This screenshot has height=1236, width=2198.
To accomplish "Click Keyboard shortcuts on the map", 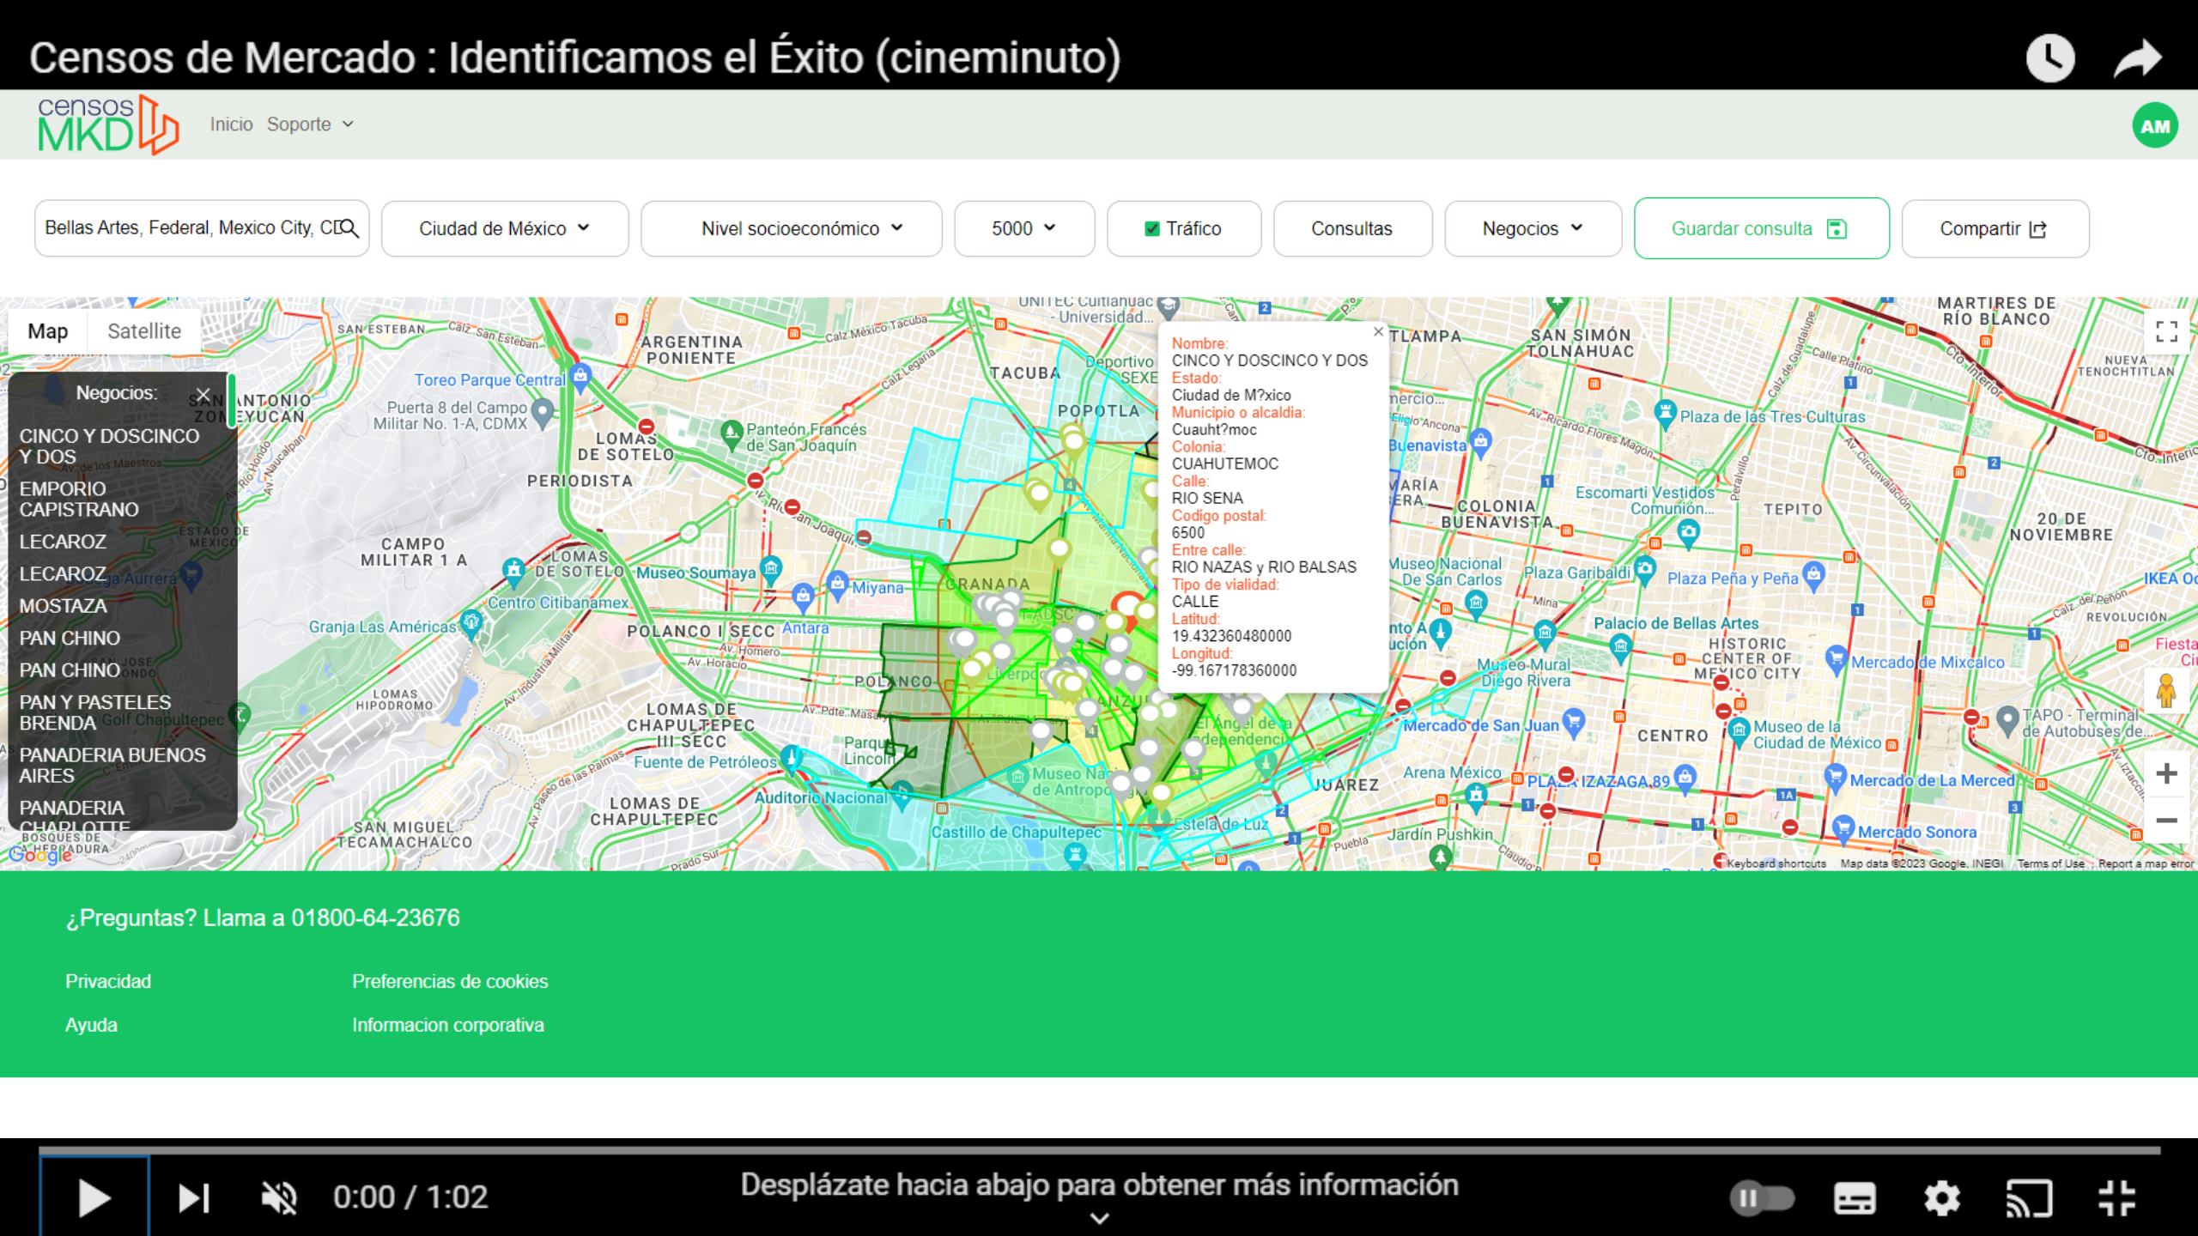I will (1776, 863).
